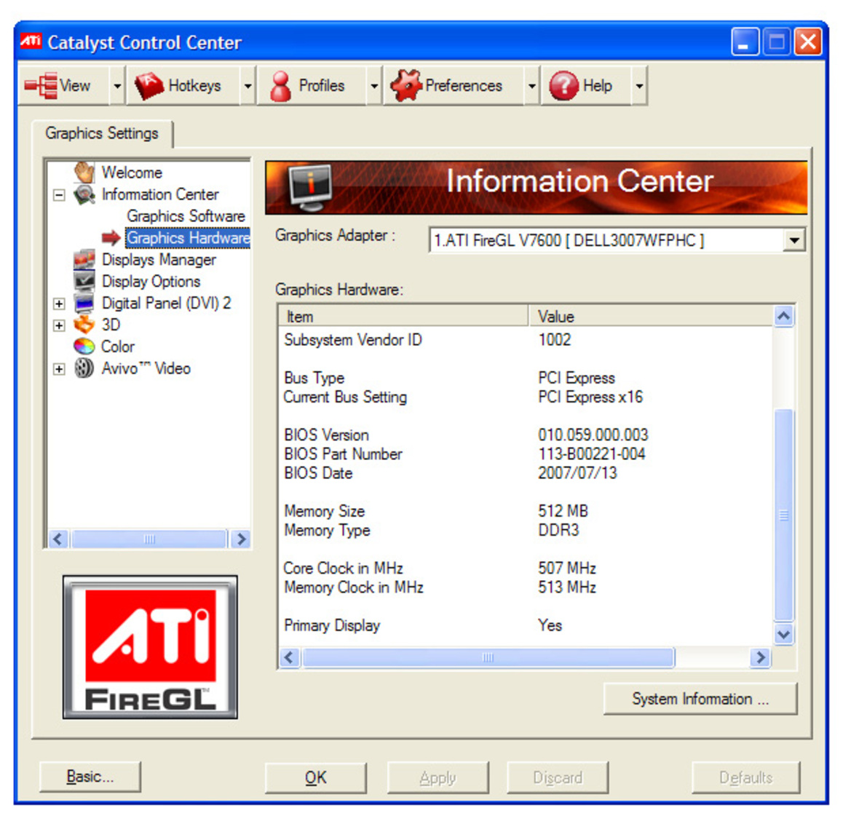
Task: Click hardware list vertical scrollbar thumb
Action: (x=784, y=515)
